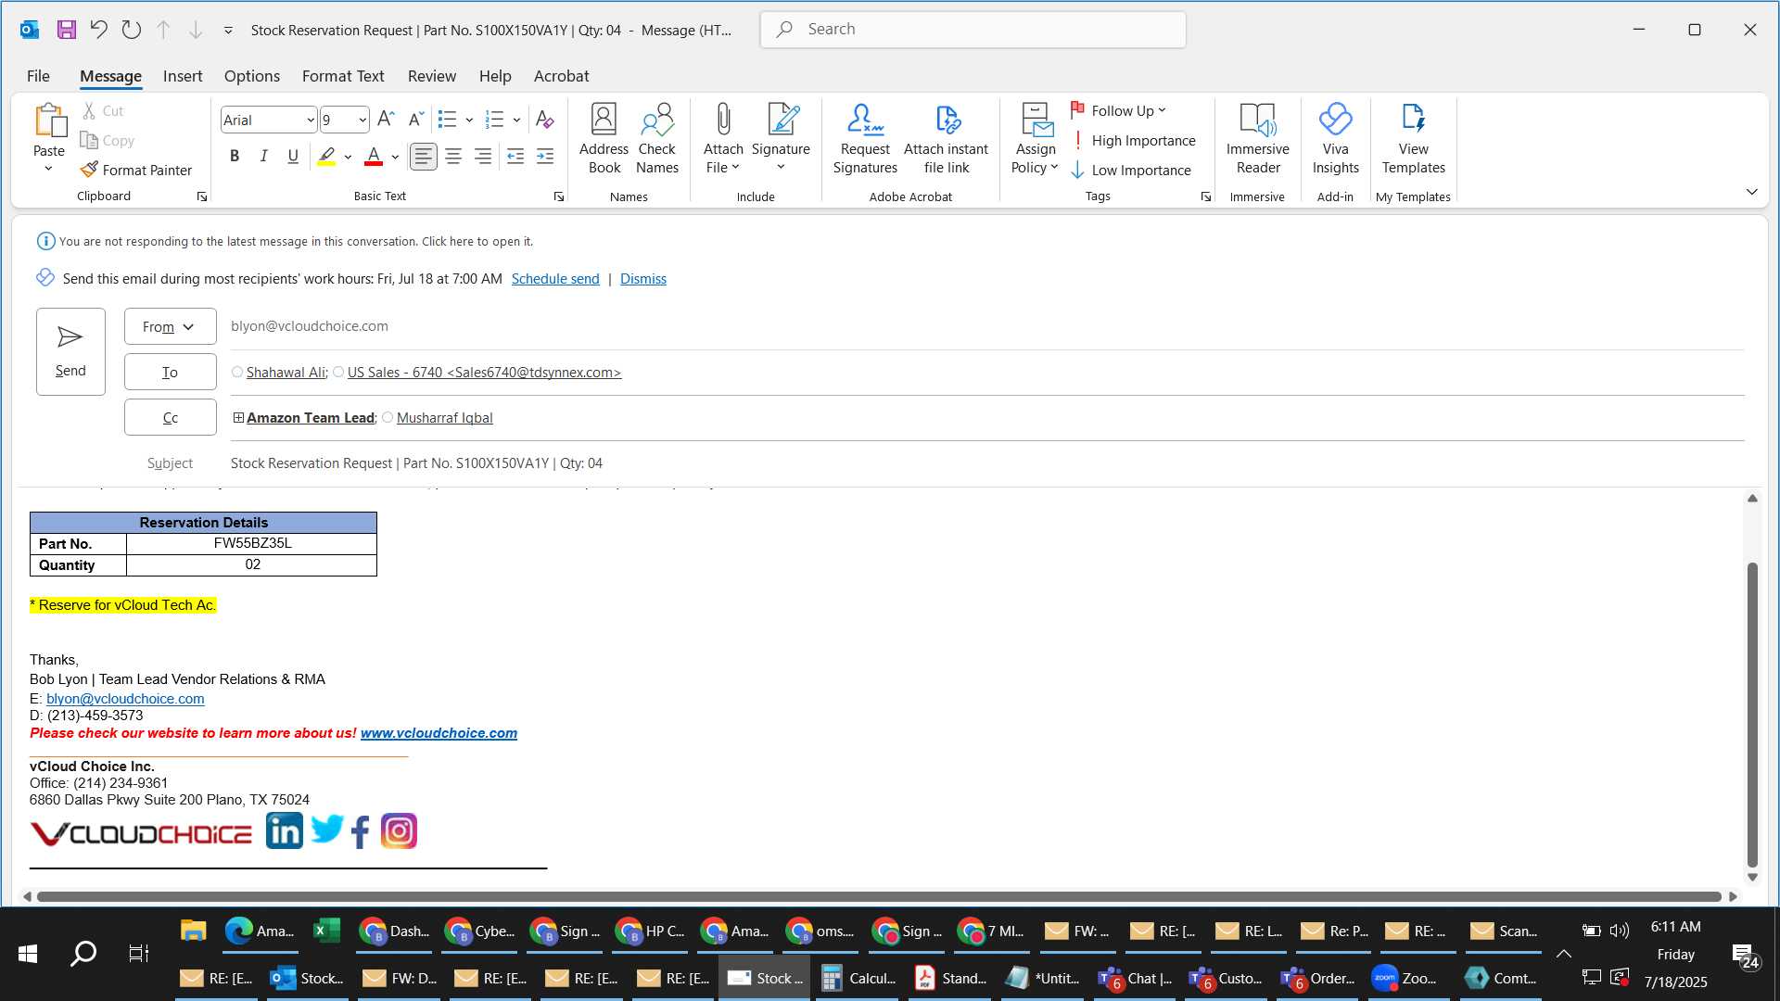This screenshot has width=1780, height=1001.
Task: Redo the last action
Action: pos(131,30)
